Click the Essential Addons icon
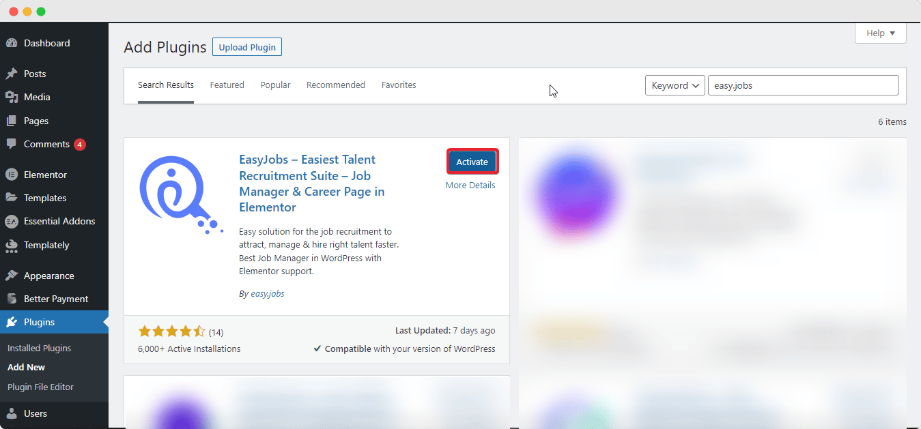The image size is (921, 429). click(12, 221)
